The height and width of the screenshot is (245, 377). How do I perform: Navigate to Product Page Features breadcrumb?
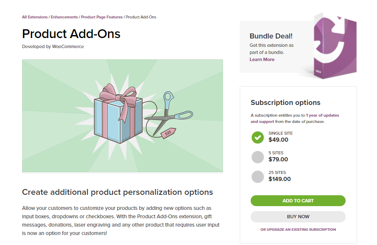point(102,17)
